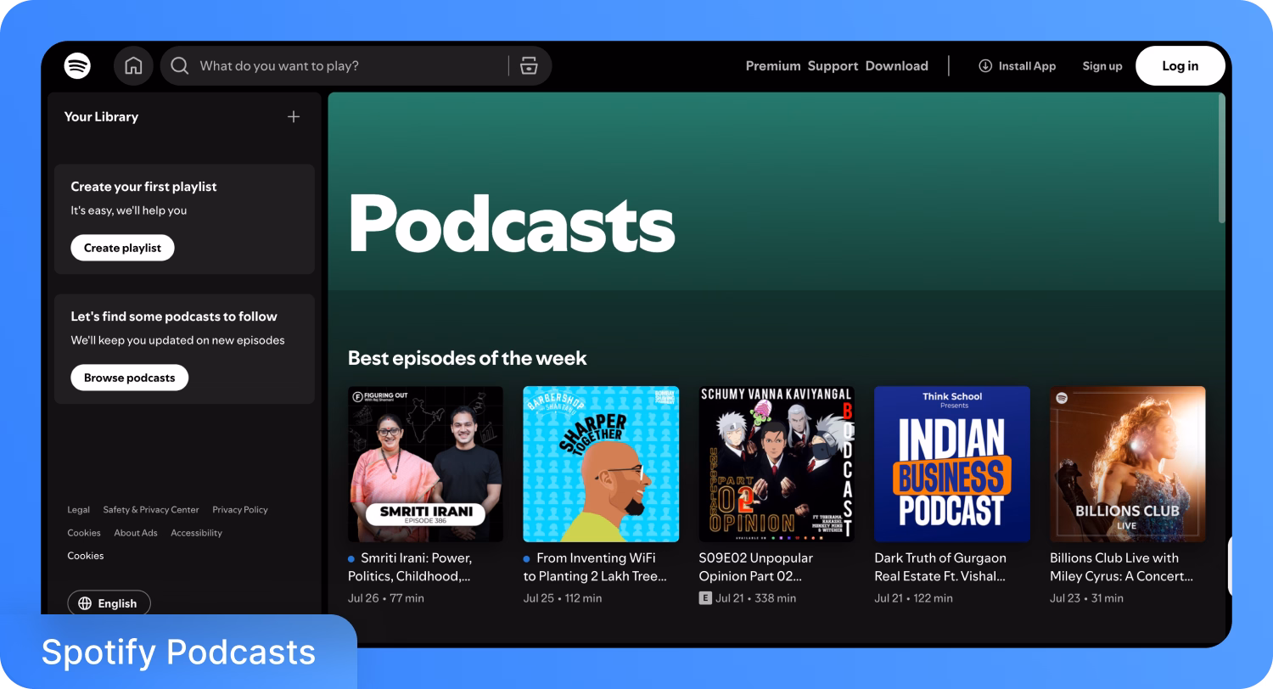Click Install App label
Viewport: 1273px width, 689px height.
1027,65
